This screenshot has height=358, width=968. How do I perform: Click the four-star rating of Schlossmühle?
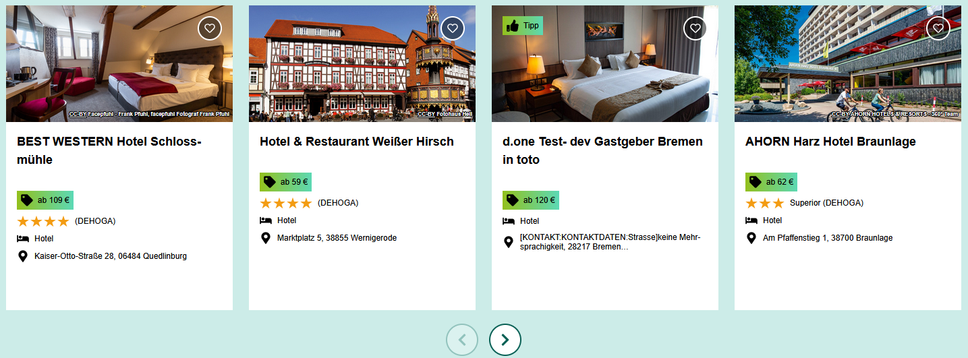[x=43, y=221]
